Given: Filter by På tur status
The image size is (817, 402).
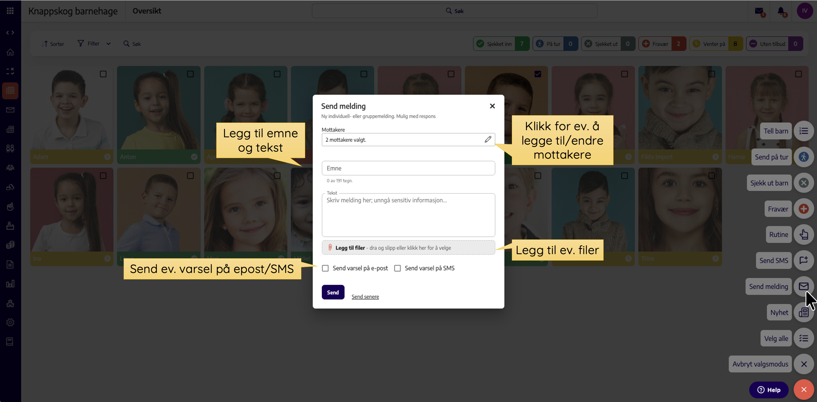Looking at the screenshot, I should pos(555,44).
